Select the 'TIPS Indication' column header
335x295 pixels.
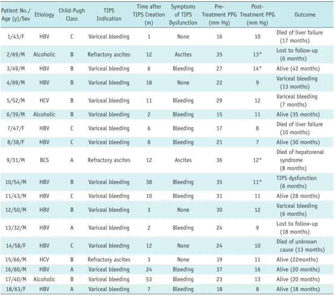(x=109, y=14)
